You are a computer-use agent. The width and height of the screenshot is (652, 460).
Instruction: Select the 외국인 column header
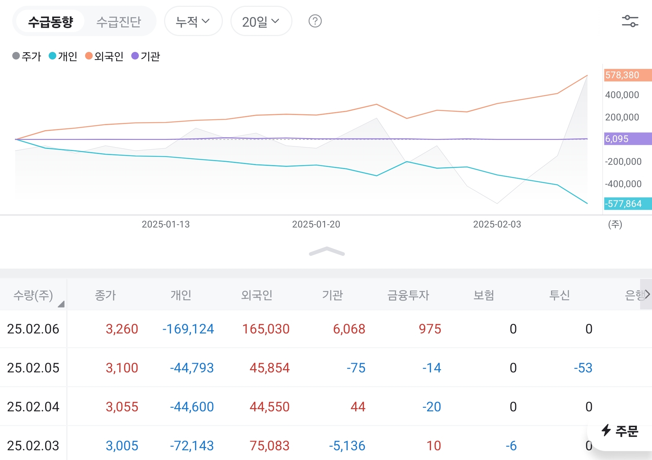click(257, 295)
